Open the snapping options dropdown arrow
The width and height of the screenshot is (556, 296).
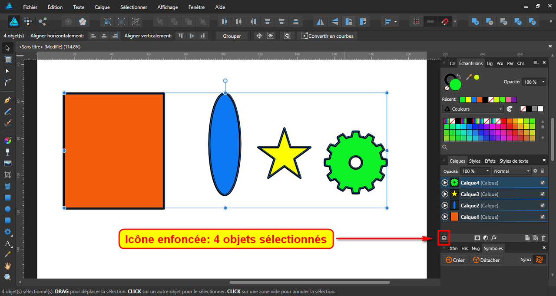coord(455,21)
